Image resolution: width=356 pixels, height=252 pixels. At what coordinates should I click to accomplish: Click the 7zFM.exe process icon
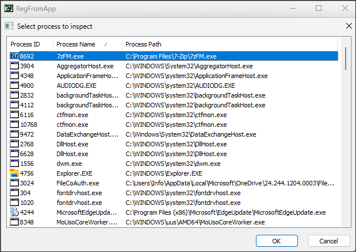point(14,56)
